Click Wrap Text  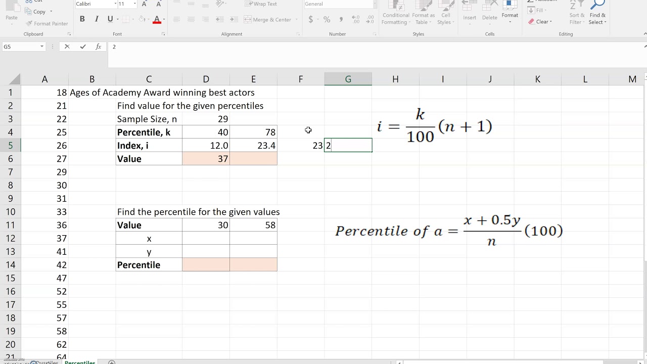coord(261,4)
